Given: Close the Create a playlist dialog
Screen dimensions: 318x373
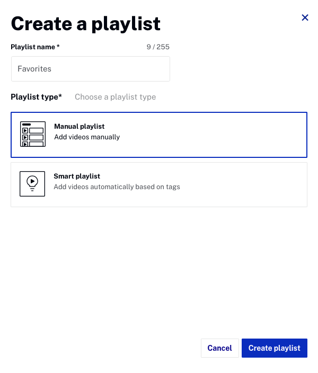Looking at the screenshot, I should tap(305, 17).
